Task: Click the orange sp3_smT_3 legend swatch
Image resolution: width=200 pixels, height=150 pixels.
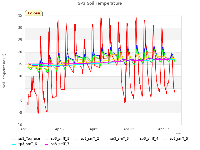Action: 106,139
